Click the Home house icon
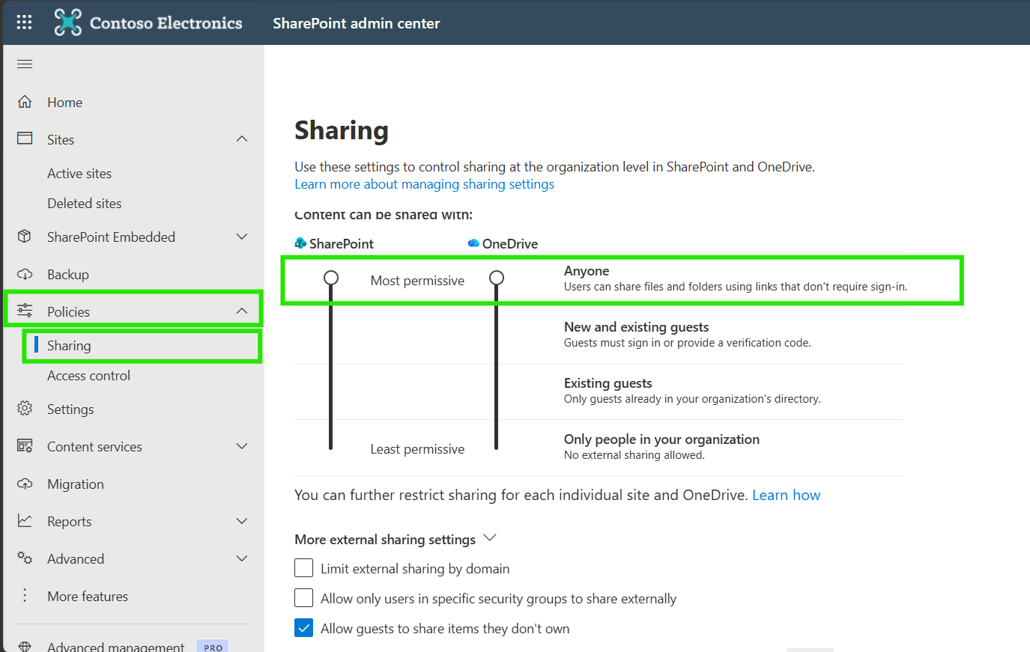 (25, 102)
